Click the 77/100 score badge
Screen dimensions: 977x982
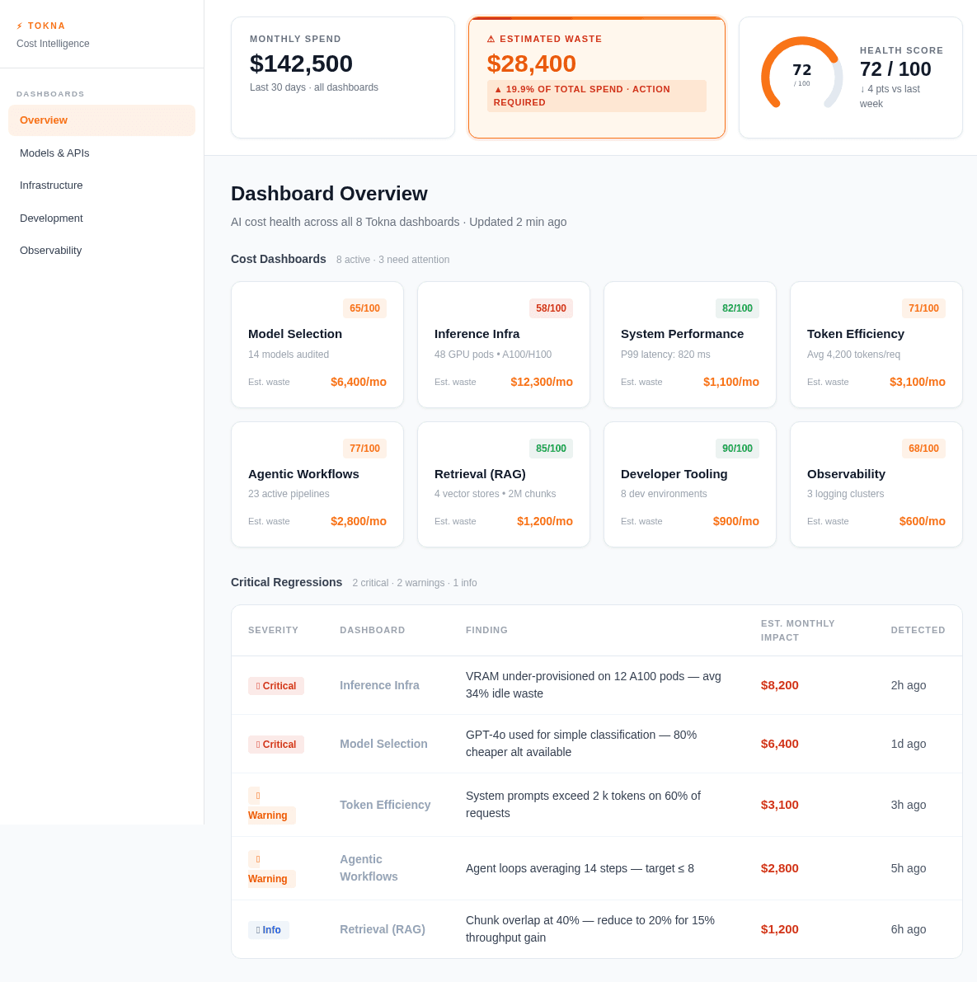click(364, 449)
